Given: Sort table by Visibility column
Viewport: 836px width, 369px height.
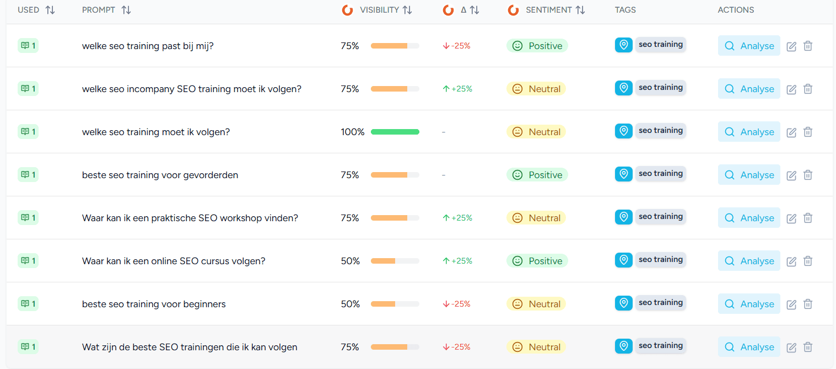Looking at the screenshot, I should [407, 10].
